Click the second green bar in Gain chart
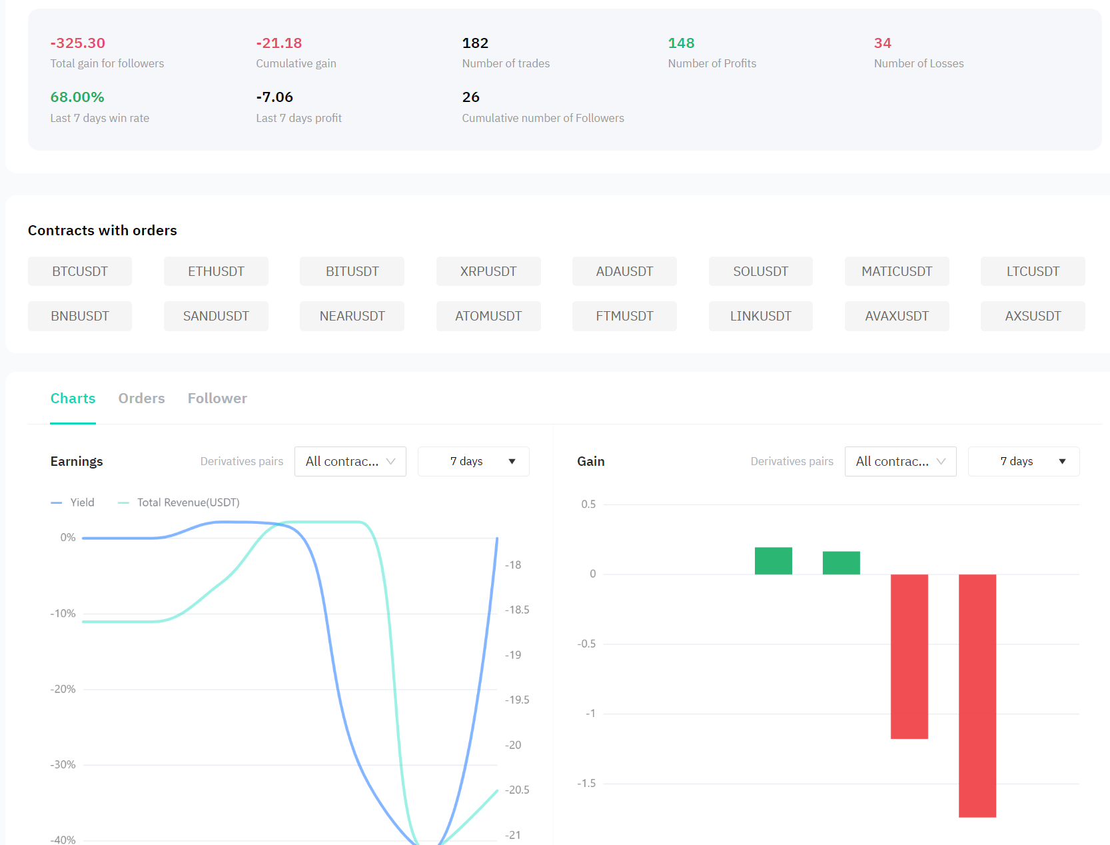1110x845 pixels. point(841,562)
